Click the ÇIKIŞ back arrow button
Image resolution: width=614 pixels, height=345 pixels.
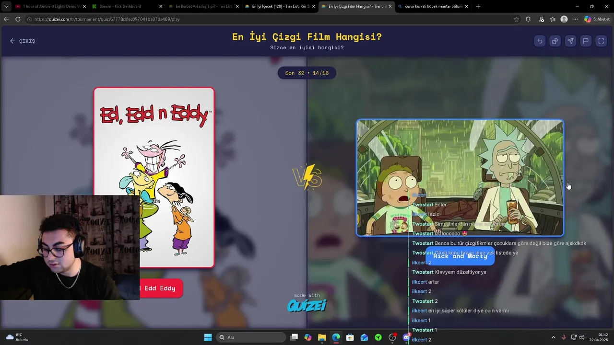click(x=23, y=41)
